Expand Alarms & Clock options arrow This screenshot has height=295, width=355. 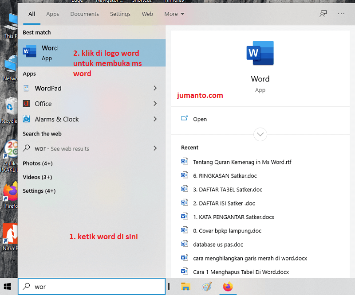click(x=155, y=119)
